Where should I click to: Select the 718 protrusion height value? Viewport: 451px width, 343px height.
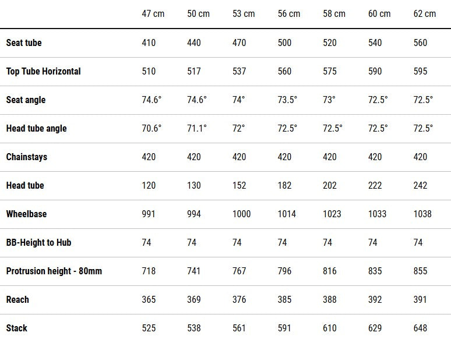tap(149, 271)
